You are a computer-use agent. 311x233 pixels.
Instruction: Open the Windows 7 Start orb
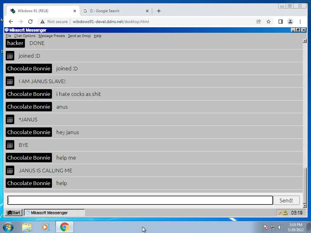[x=8, y=227]
